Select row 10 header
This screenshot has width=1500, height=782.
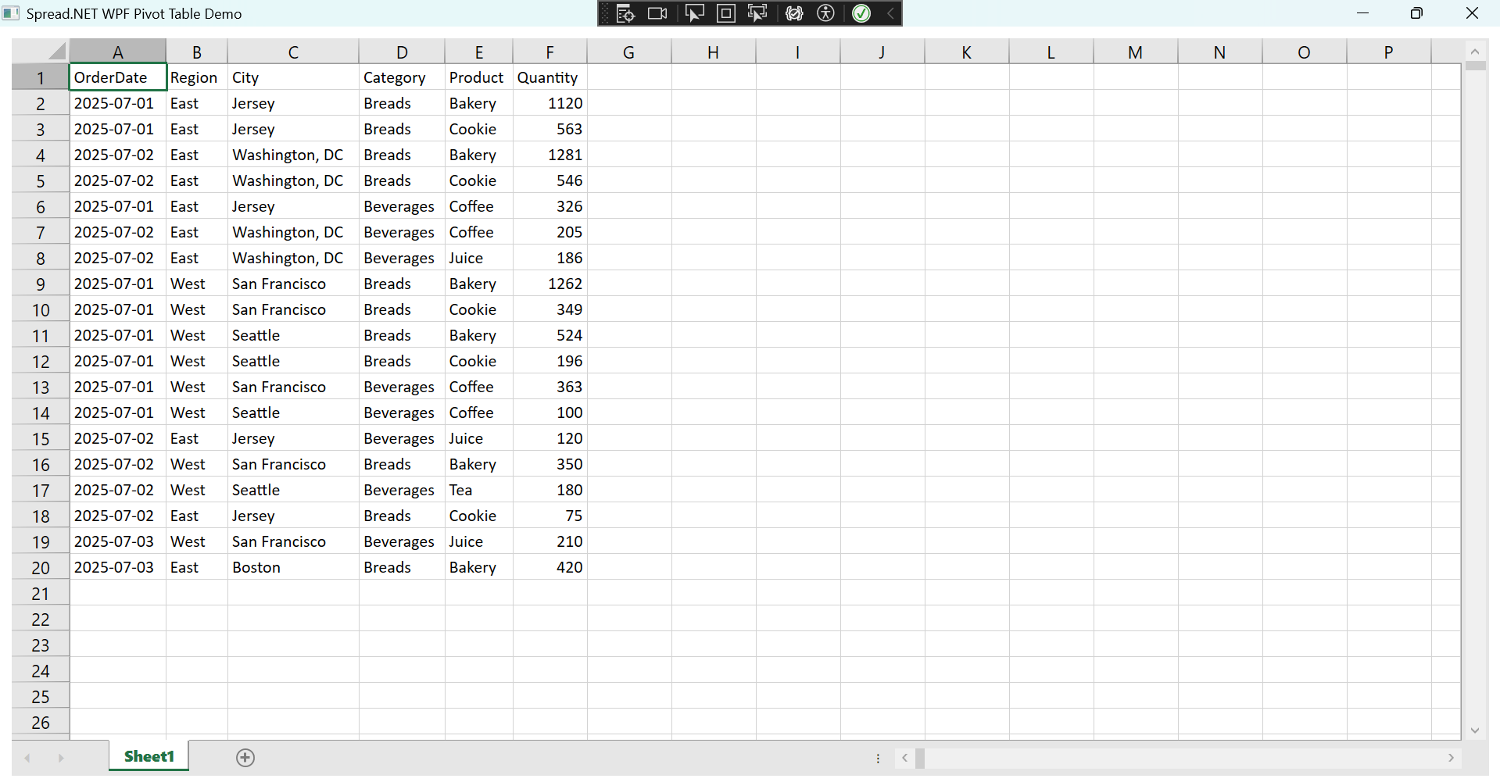(41, 309)
